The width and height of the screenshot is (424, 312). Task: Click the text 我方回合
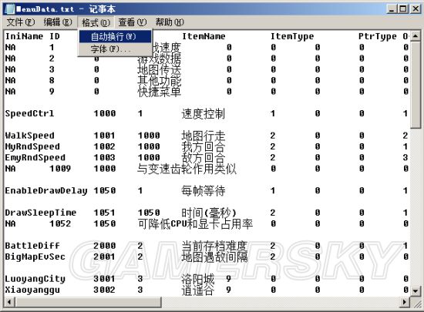pos(204,146)
